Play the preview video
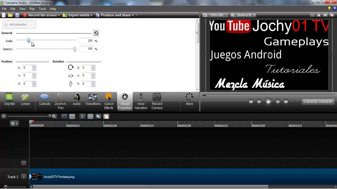 coord(268,102)
